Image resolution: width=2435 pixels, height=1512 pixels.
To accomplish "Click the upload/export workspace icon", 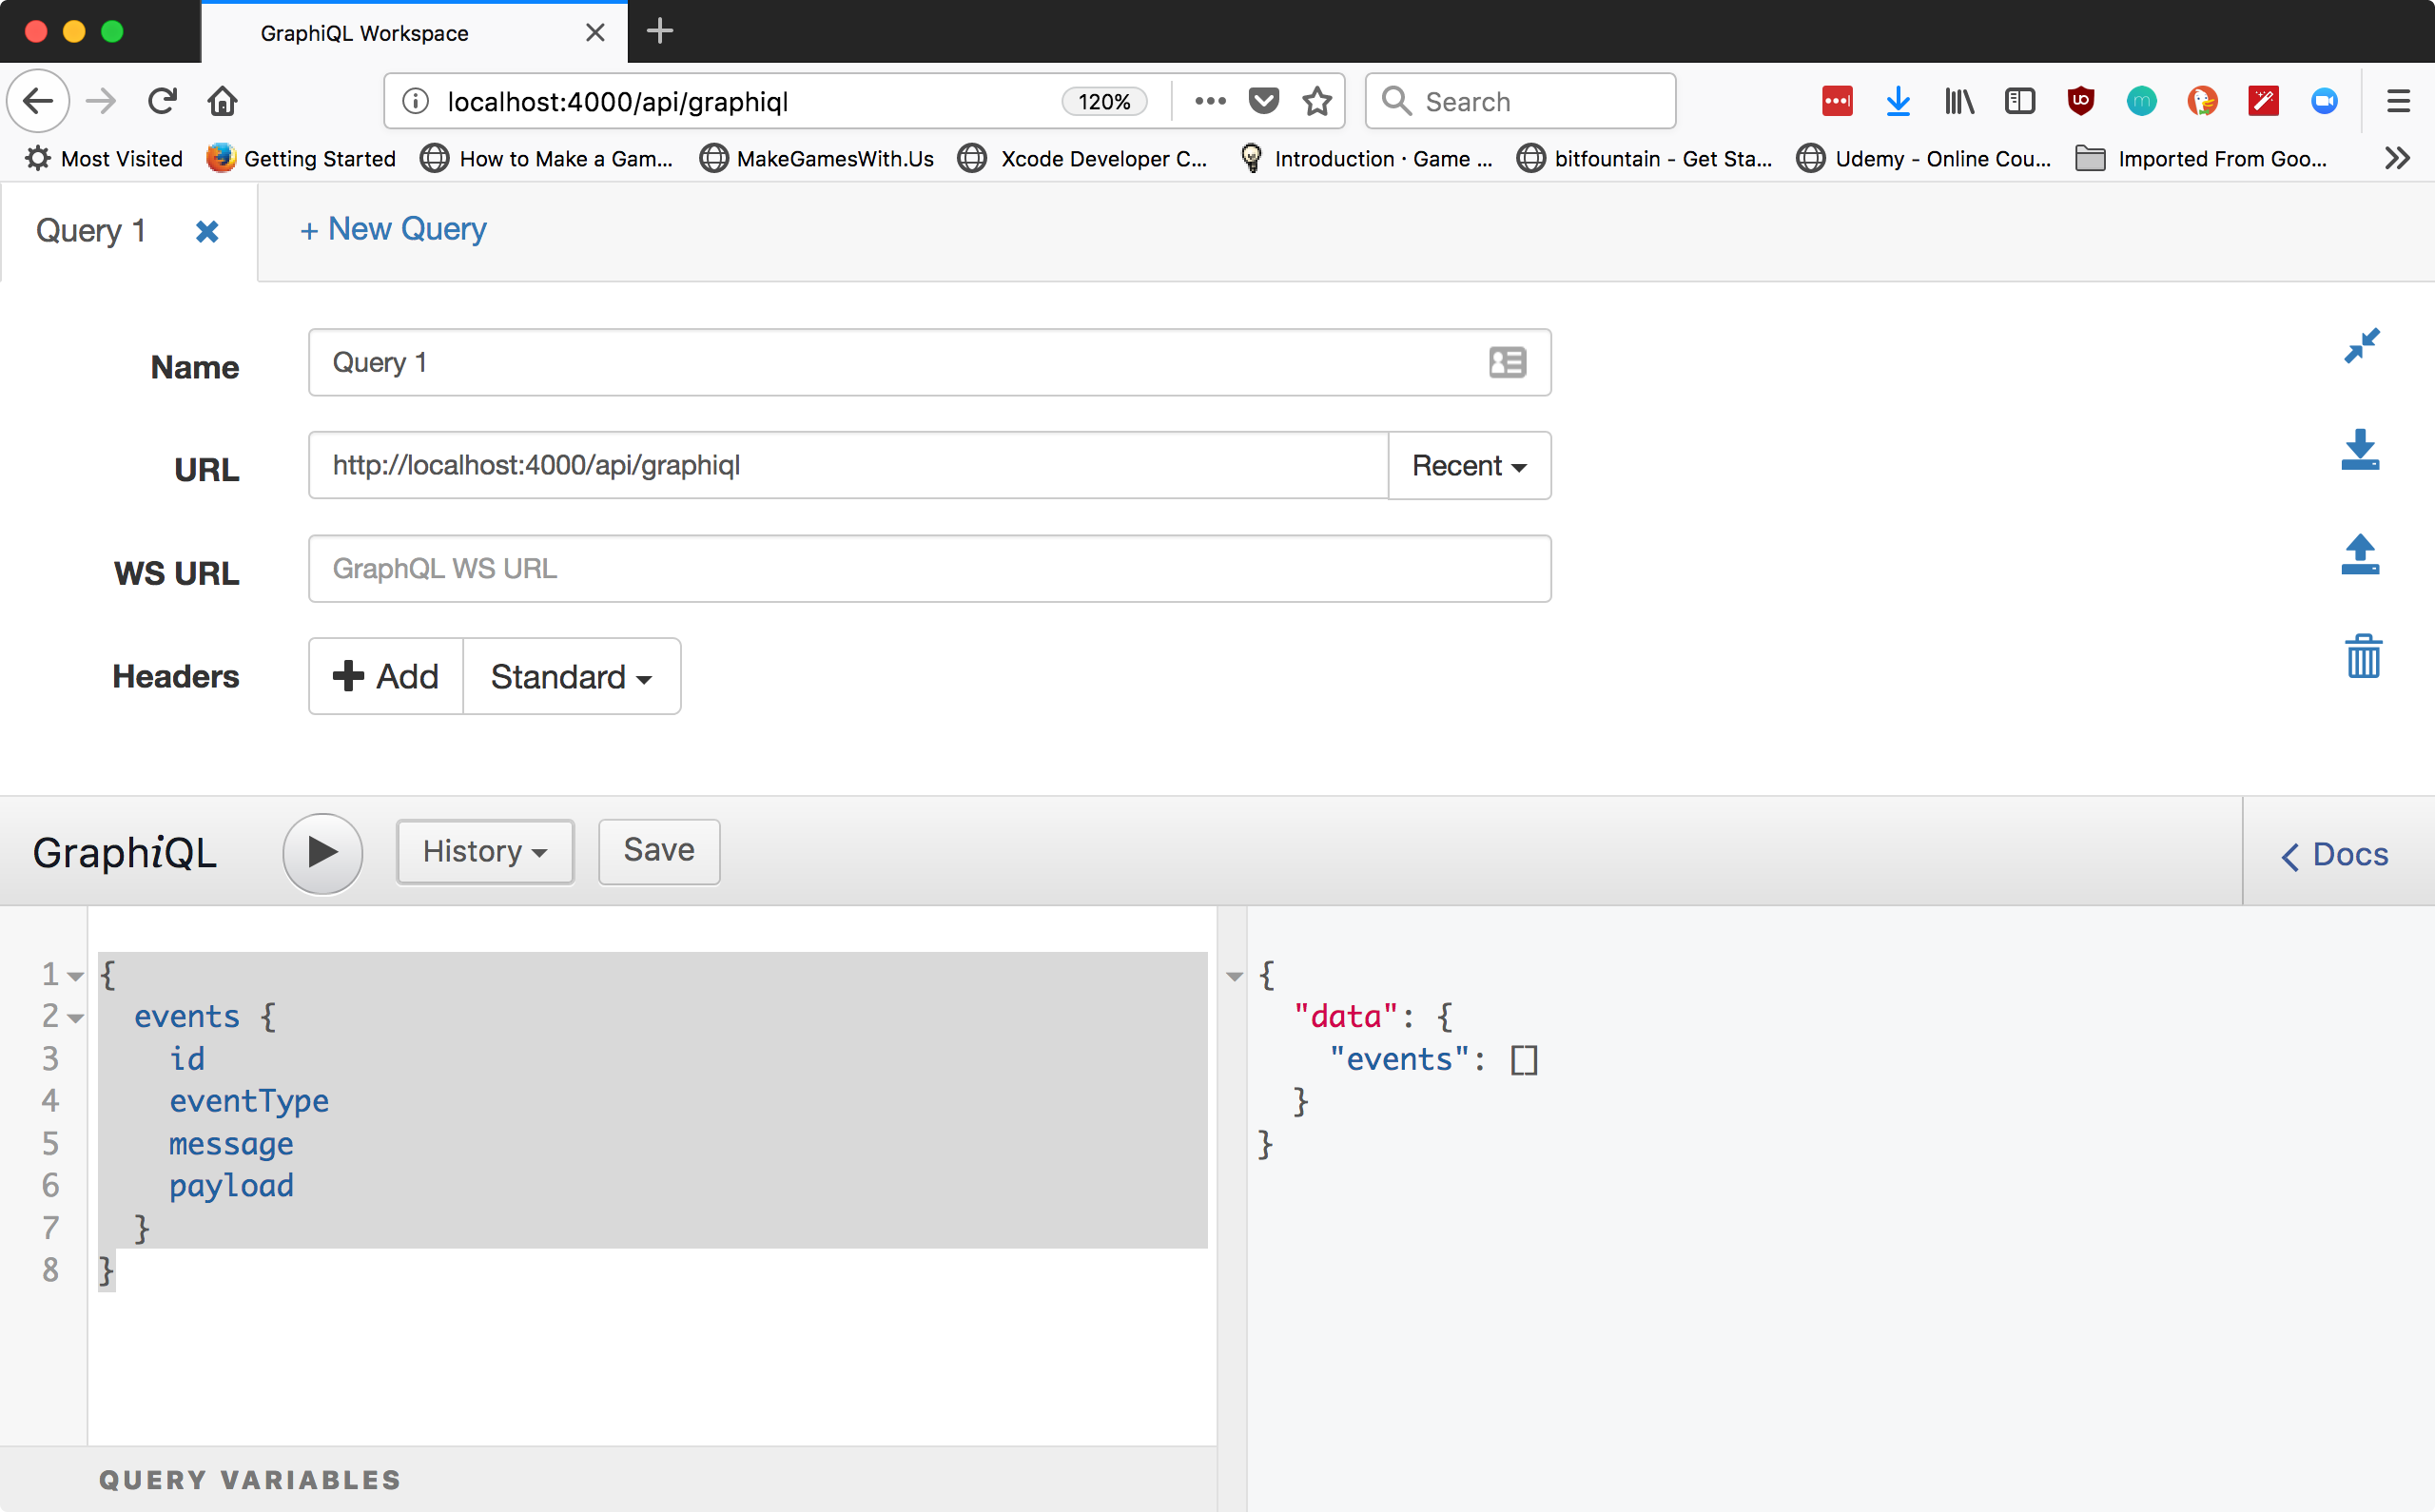I will pyautogui.click(x=2360, y=553).
